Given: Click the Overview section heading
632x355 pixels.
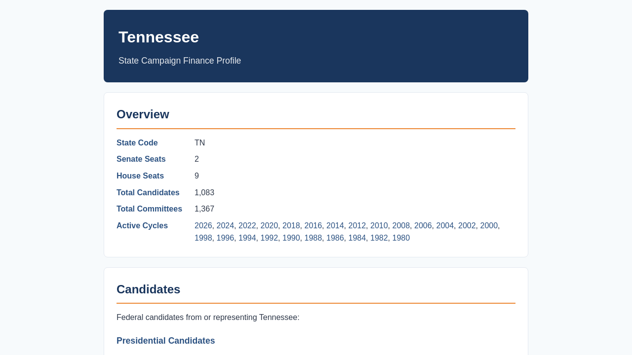Looking at the screenshot, I should [x=143, y=114].
